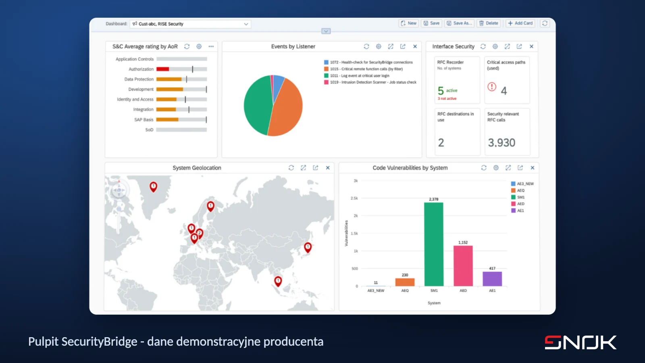645x363 pixels.
Task: Open the Dashboard selection dropdown
Action: point(190,24)
